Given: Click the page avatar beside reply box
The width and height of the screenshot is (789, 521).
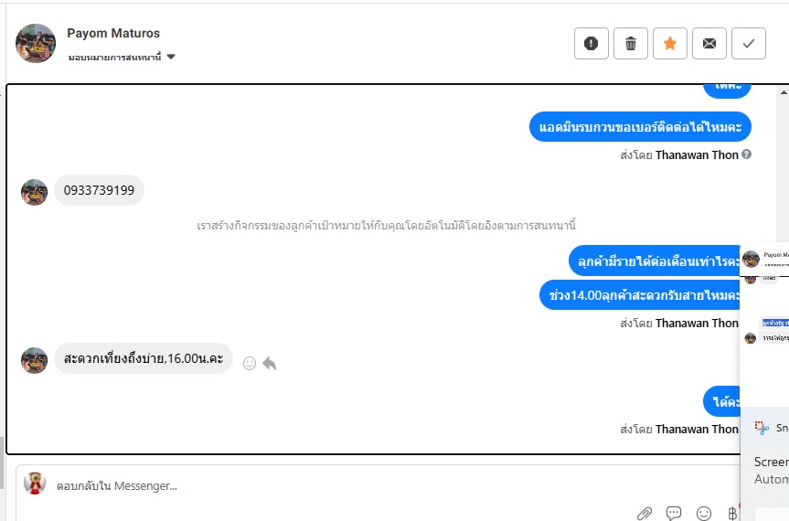Looking at the screenshot, I should coord(35,484).
